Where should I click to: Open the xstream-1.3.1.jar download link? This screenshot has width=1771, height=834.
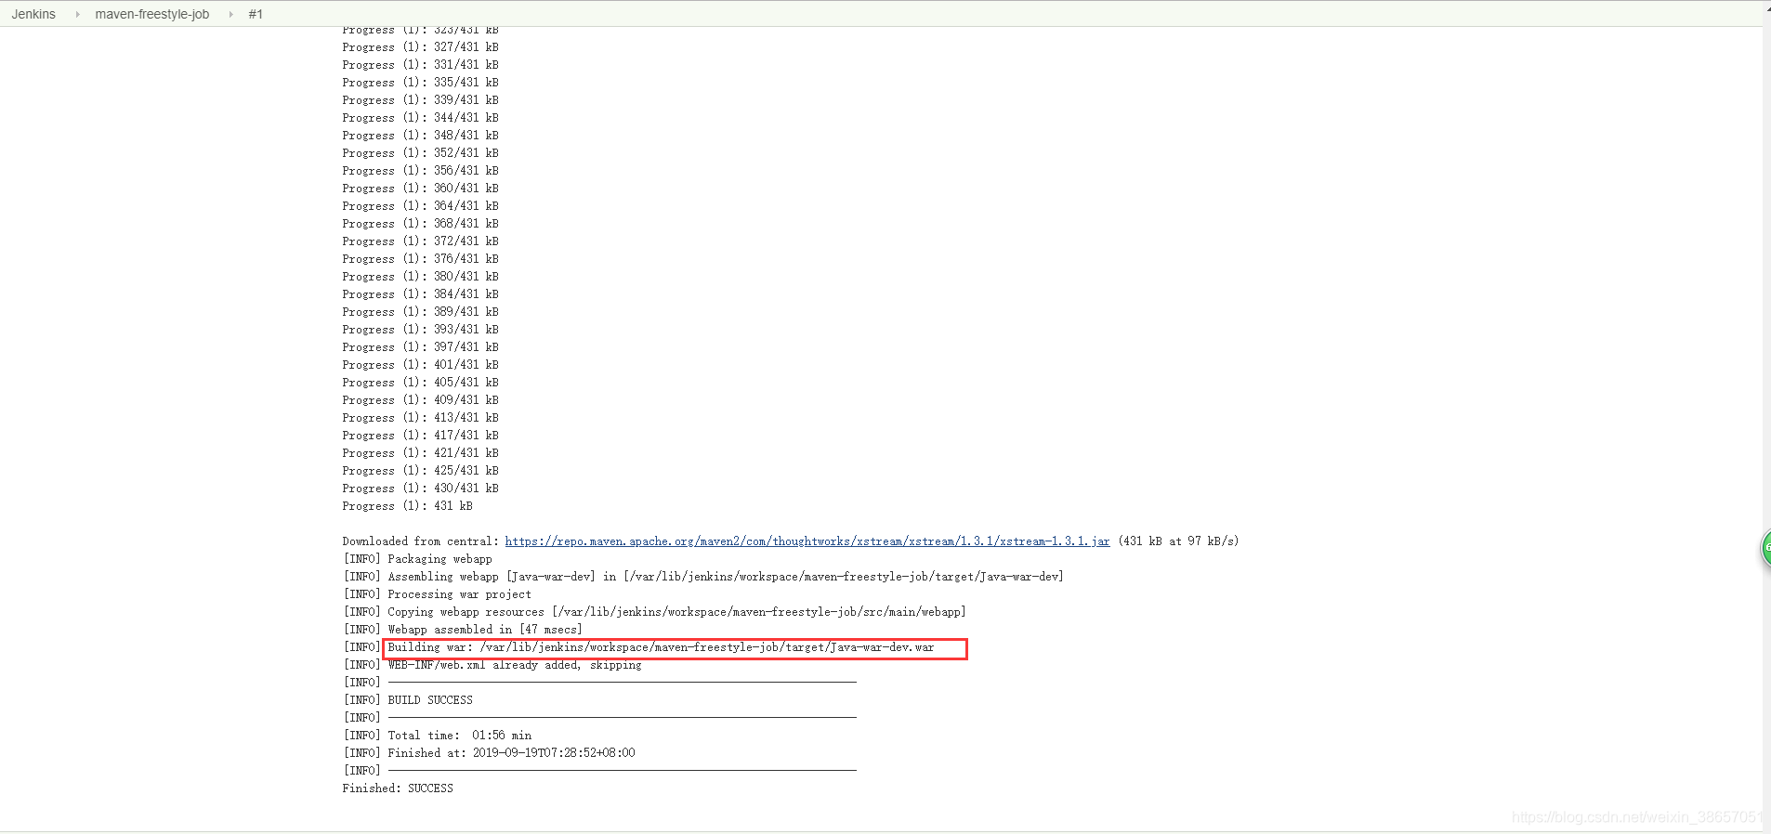click(x=807, y=541)
